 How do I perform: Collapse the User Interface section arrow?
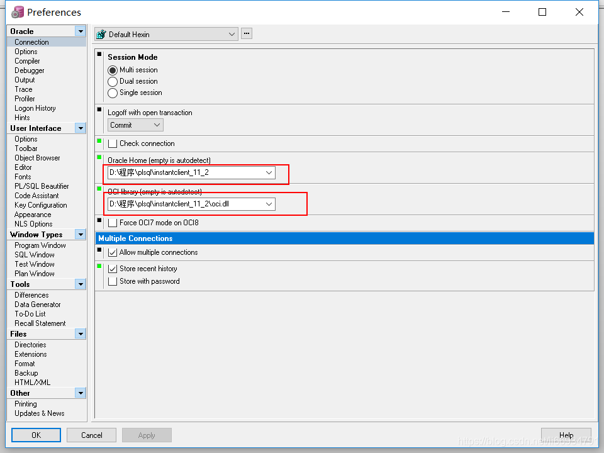[x=81, y=128]
